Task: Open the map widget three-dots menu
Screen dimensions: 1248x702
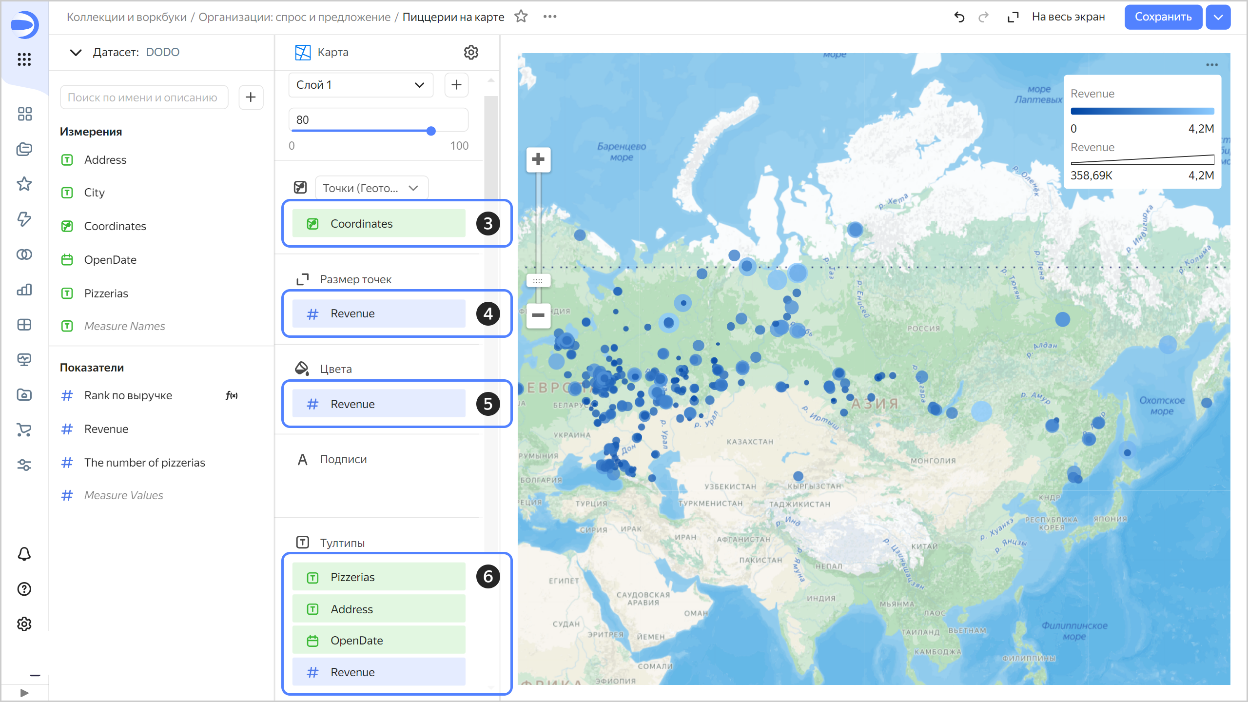Action: [x=1212, y=65]
